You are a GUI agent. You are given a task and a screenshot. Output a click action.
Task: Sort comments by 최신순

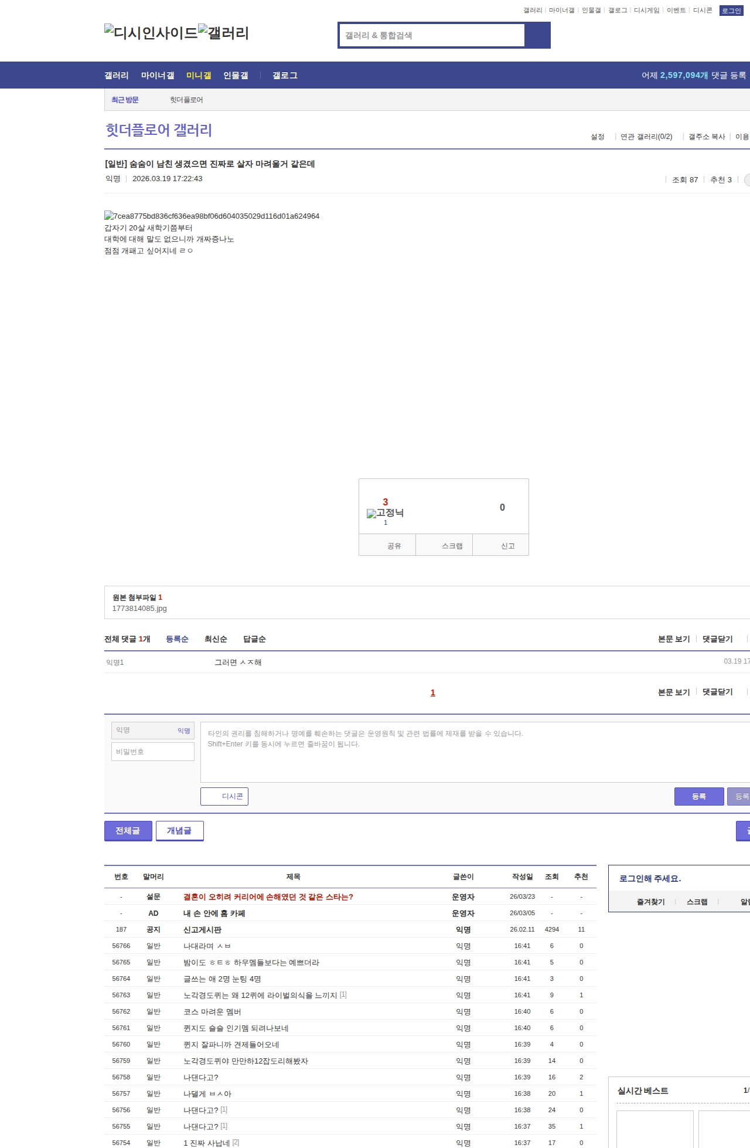tap(216, 639)
